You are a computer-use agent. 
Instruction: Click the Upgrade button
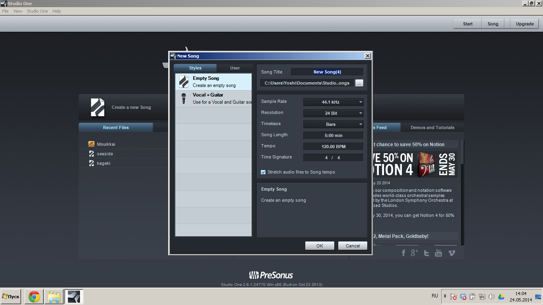coord(525,24)
